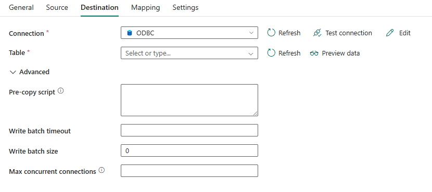Click the Refresh icon beside Connection
Image resolution: width=432 pixels, height=192 pixels.
pos(271,33)
